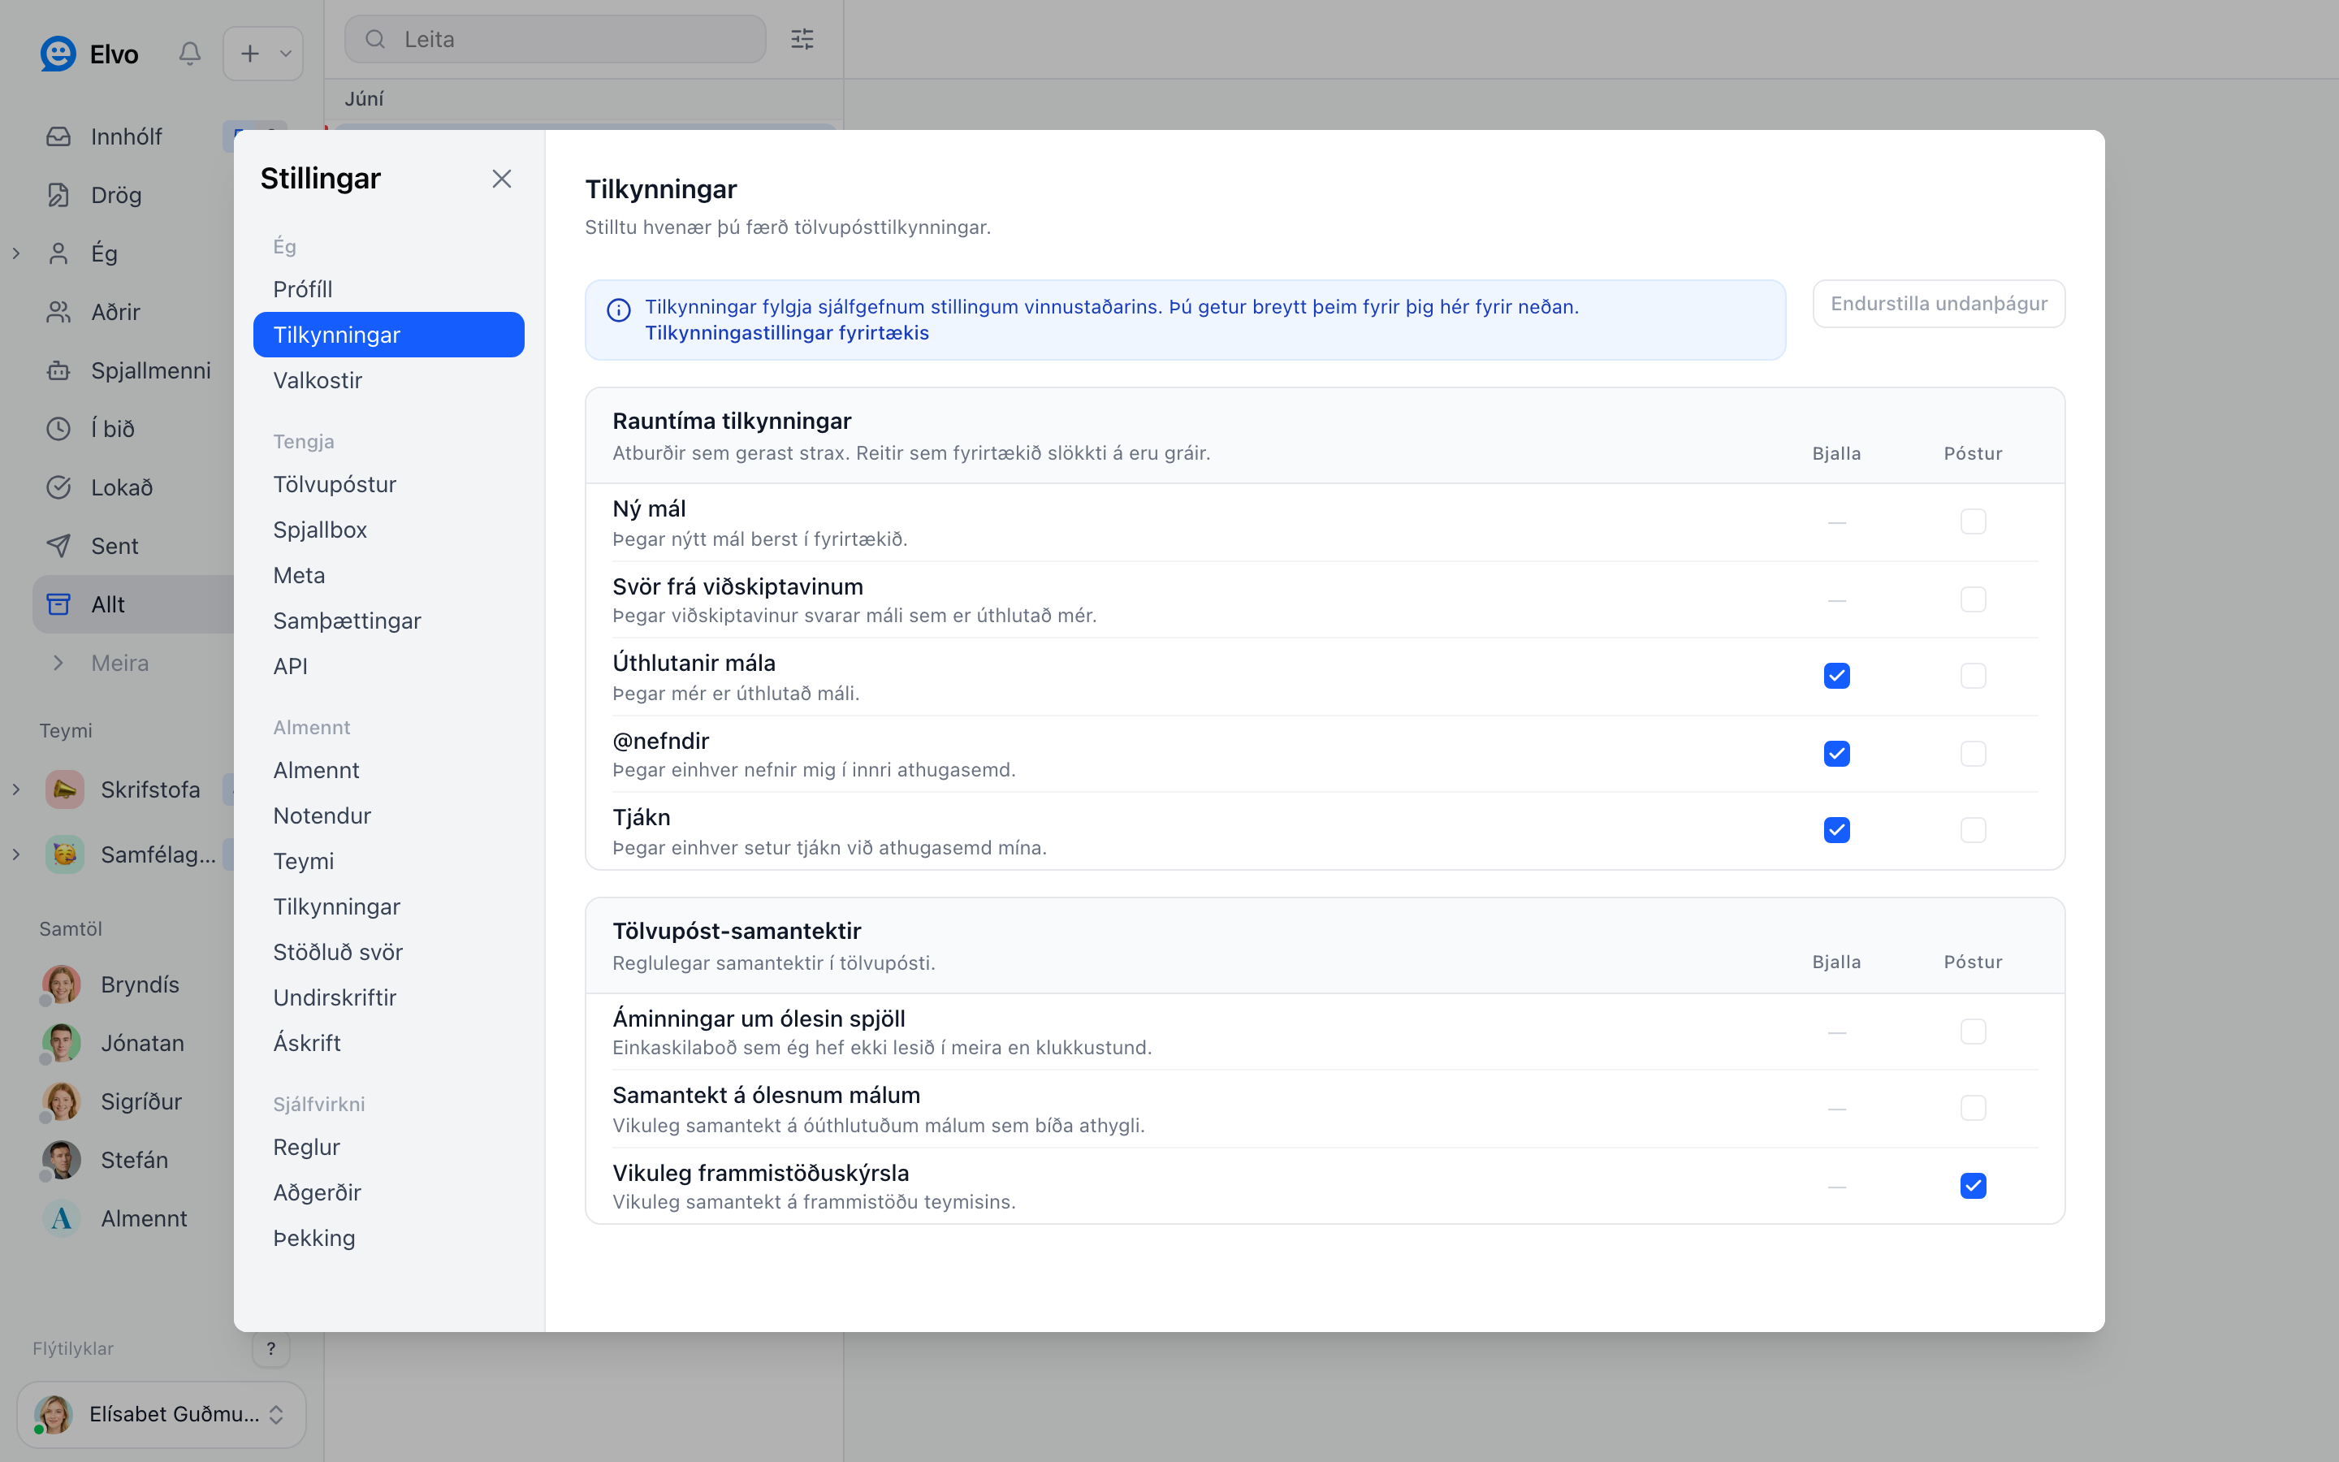
Task: Click the keyboard shortcuts question mark
Action: [270, 1348]
